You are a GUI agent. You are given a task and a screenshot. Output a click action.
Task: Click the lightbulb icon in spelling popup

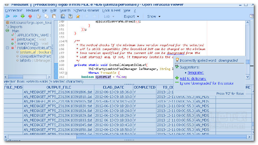point(177,60)
